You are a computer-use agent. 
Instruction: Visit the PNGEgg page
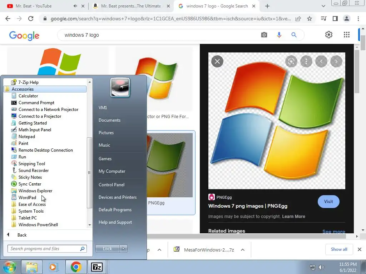pos(328,202)
